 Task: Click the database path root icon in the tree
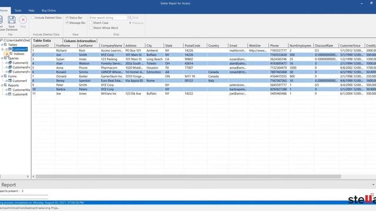pos(1,40)
